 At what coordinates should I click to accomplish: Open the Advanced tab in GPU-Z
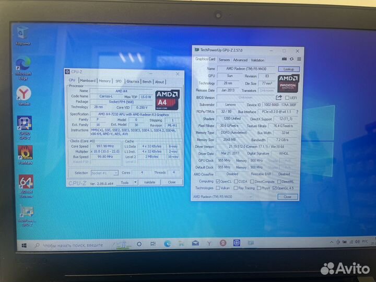(x=240, y=60)
